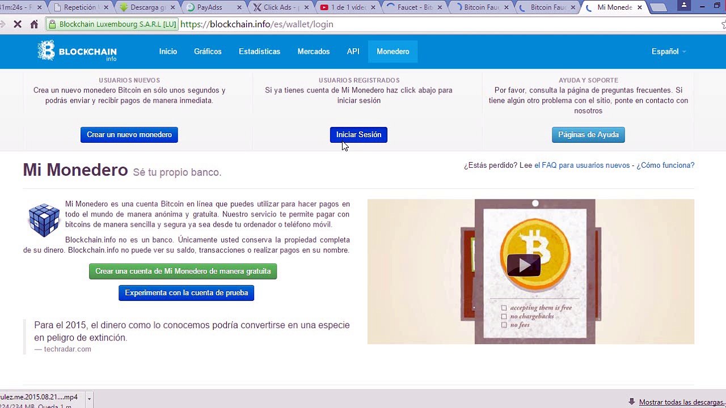The height and width of the screenshot is (408, 726).
Task: Switch to the Faucet - Bit tab
Action: [415, 7]
